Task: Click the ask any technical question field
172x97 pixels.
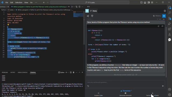Action: click(x=126, y=82)
